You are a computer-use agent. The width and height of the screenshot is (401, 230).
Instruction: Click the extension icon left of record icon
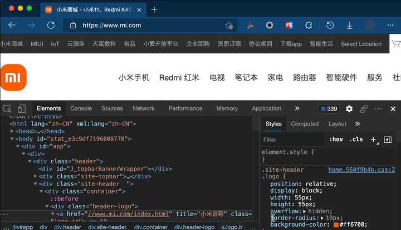point(250,25)
